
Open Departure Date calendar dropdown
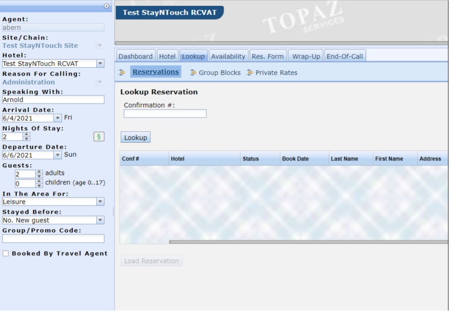pyautogui.click(x=58, y=155)
